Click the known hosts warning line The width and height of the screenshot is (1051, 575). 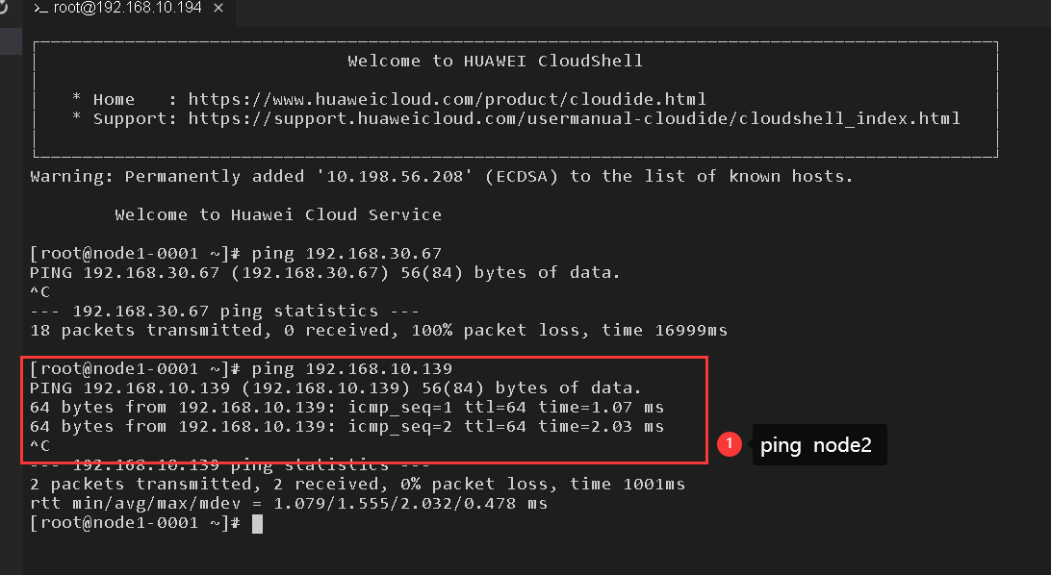pos(442,176)
